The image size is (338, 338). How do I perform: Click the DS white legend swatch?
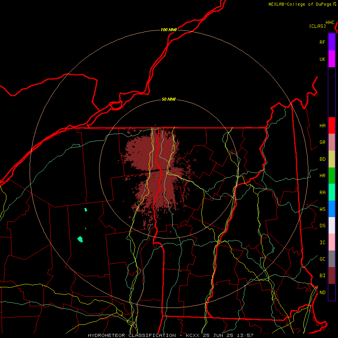(x=332, y=225)
